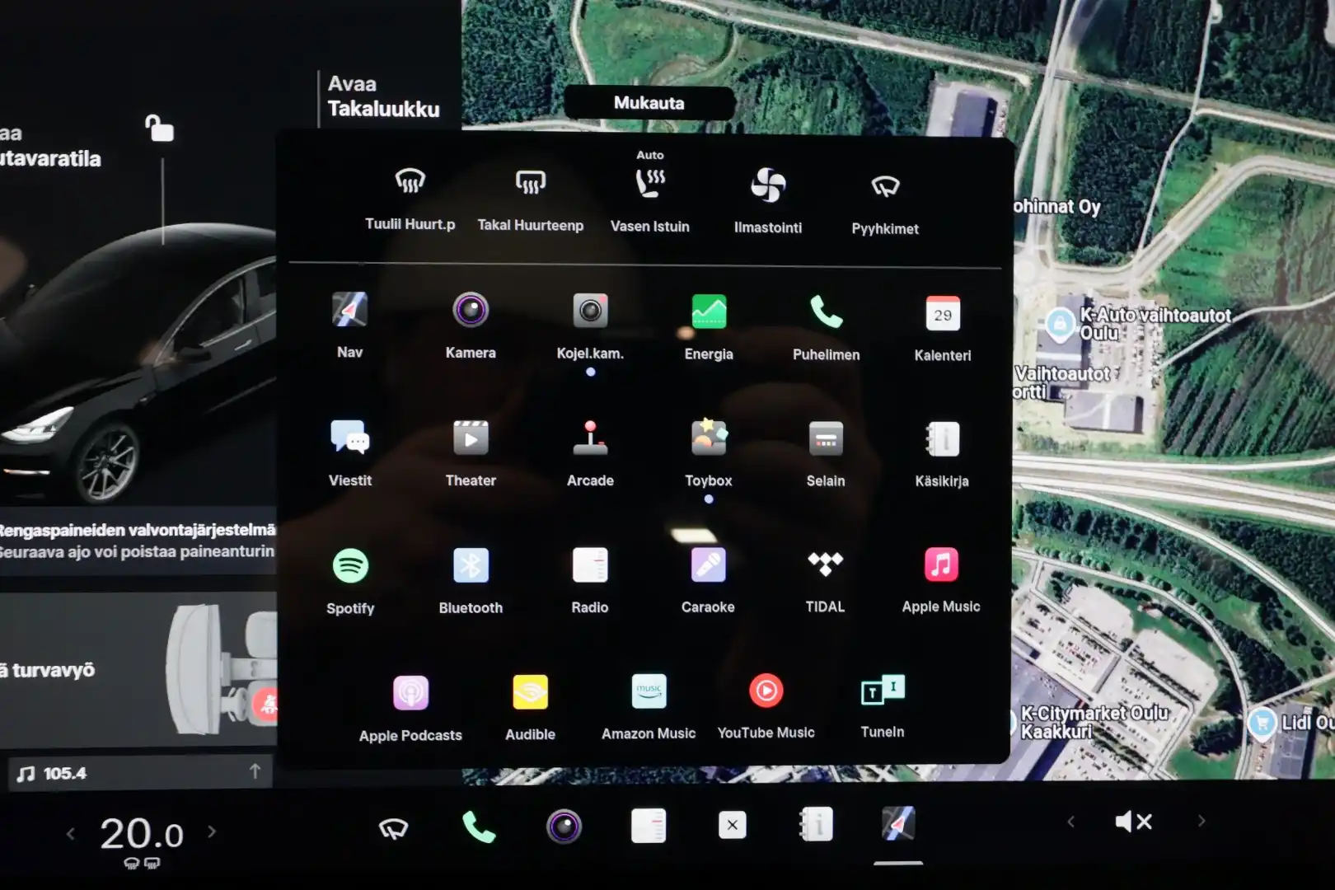Expand the 105.4 media player bar

tap(255, 771)
